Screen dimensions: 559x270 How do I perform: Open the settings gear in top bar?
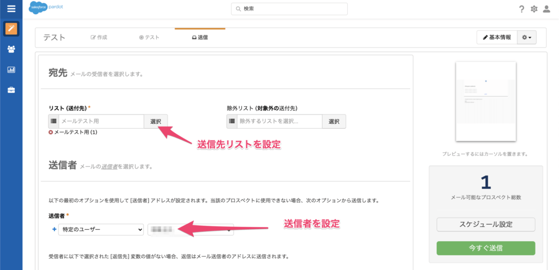(534, 9)
